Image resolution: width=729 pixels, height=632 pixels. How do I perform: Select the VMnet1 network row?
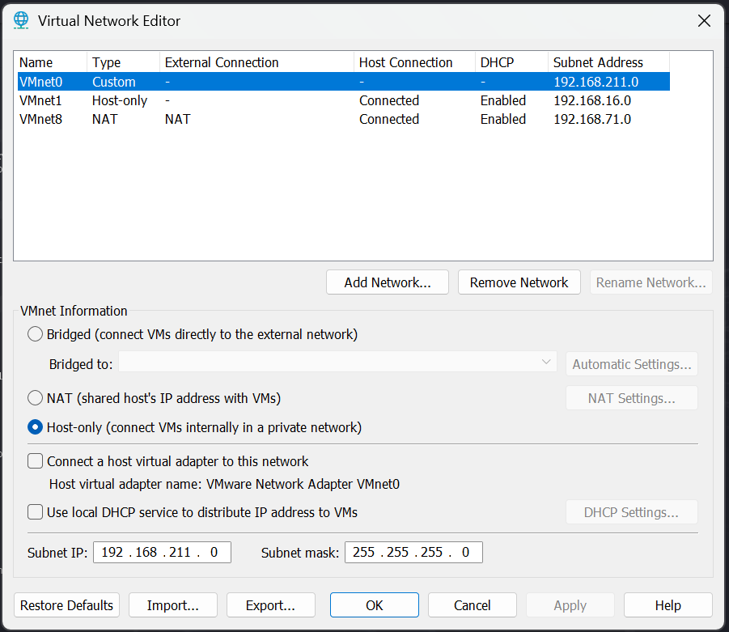click(x=344, y=100)
